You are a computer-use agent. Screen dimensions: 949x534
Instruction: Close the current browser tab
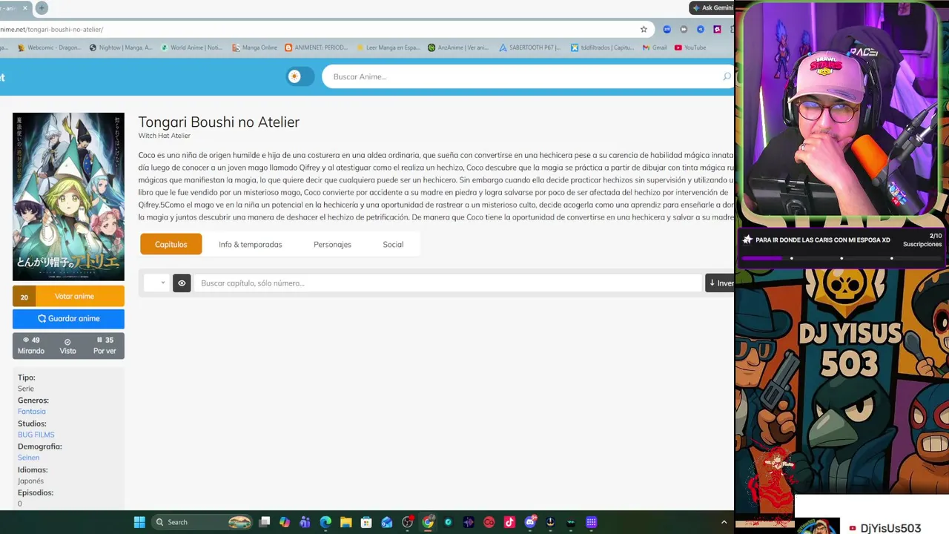click(x=24, y=8)
